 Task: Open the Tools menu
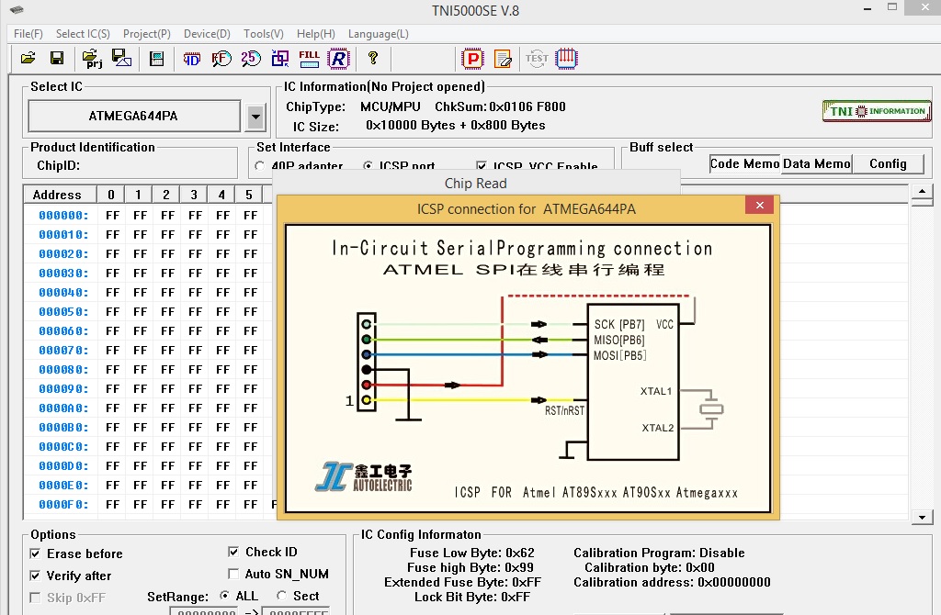click(x=264, y=34)
